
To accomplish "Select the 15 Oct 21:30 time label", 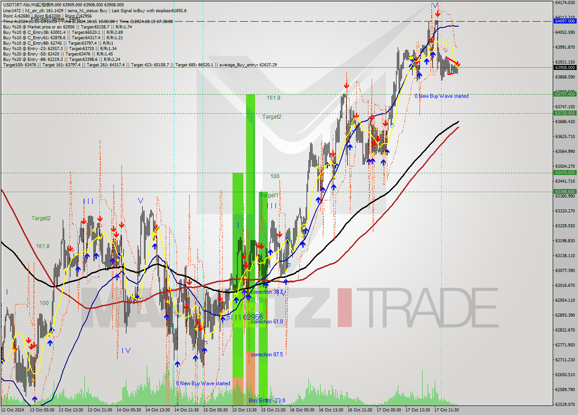I will pos(273,410).
